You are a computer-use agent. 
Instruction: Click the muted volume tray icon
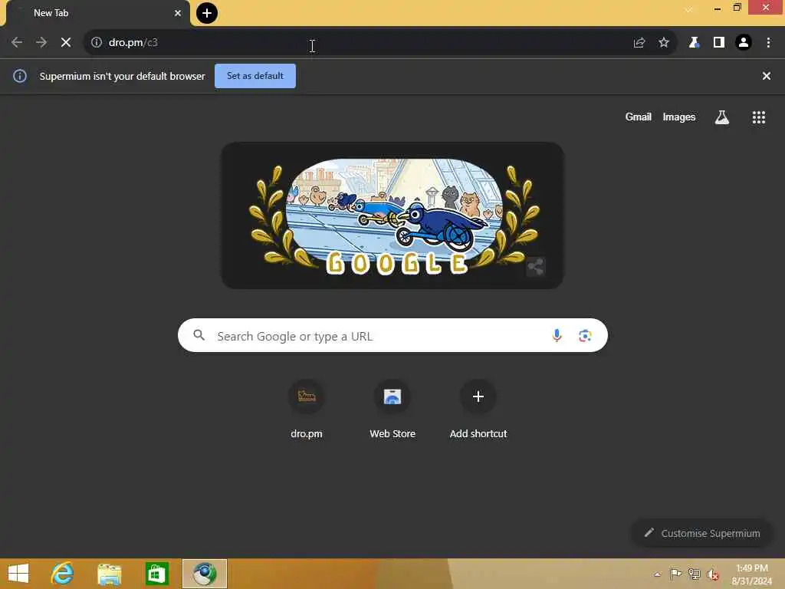tap(713, 574)
